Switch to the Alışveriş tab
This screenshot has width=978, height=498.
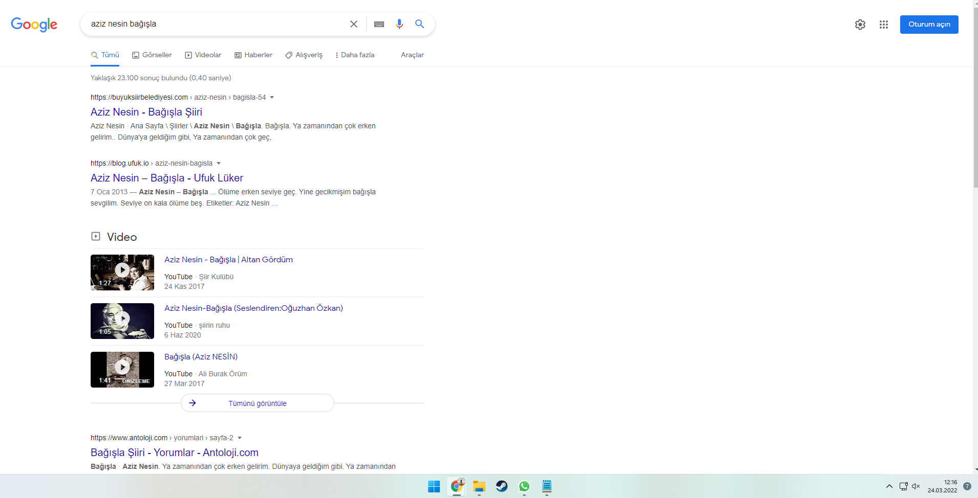coord(304,55)
